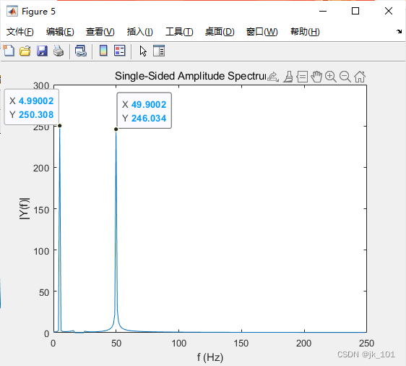
Task: Open the 查看(V) menu
Action: [x=100, y=32]
